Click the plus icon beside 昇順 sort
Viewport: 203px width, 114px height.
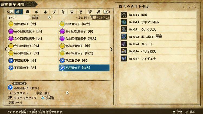click(50, 17)
